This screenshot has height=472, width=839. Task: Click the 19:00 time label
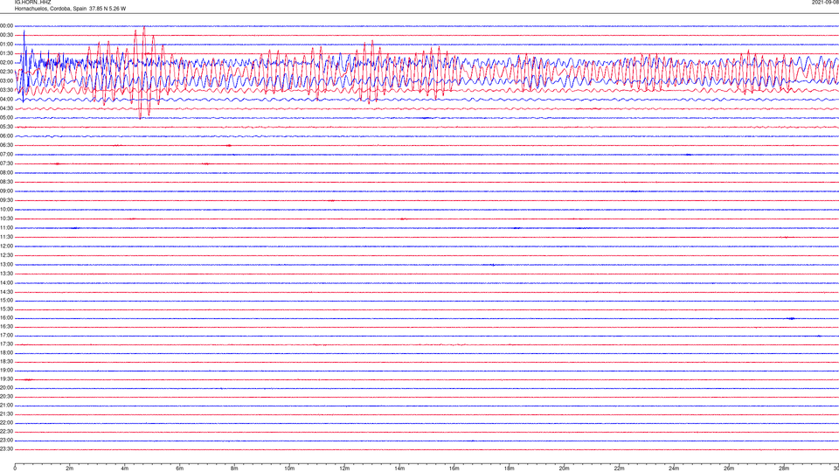coord(6,371)
